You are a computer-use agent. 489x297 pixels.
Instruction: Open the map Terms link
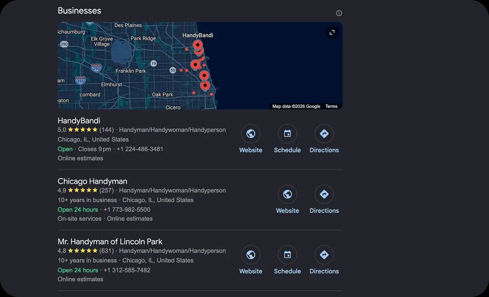tap(331, 106)
